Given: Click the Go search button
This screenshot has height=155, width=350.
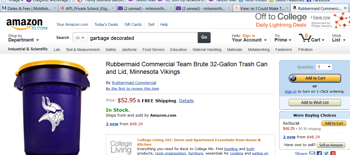Looking at the screenshot, I should pos(204,38).
